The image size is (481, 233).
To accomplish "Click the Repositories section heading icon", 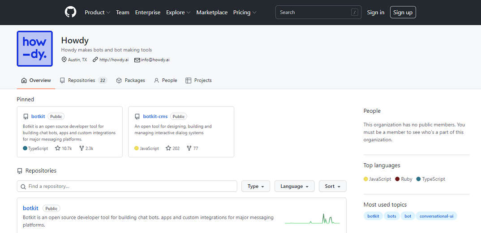I will (x=20, y=171).
